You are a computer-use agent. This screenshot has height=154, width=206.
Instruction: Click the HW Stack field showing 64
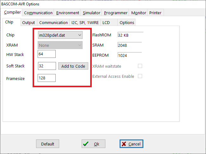(x=47, y=54)
